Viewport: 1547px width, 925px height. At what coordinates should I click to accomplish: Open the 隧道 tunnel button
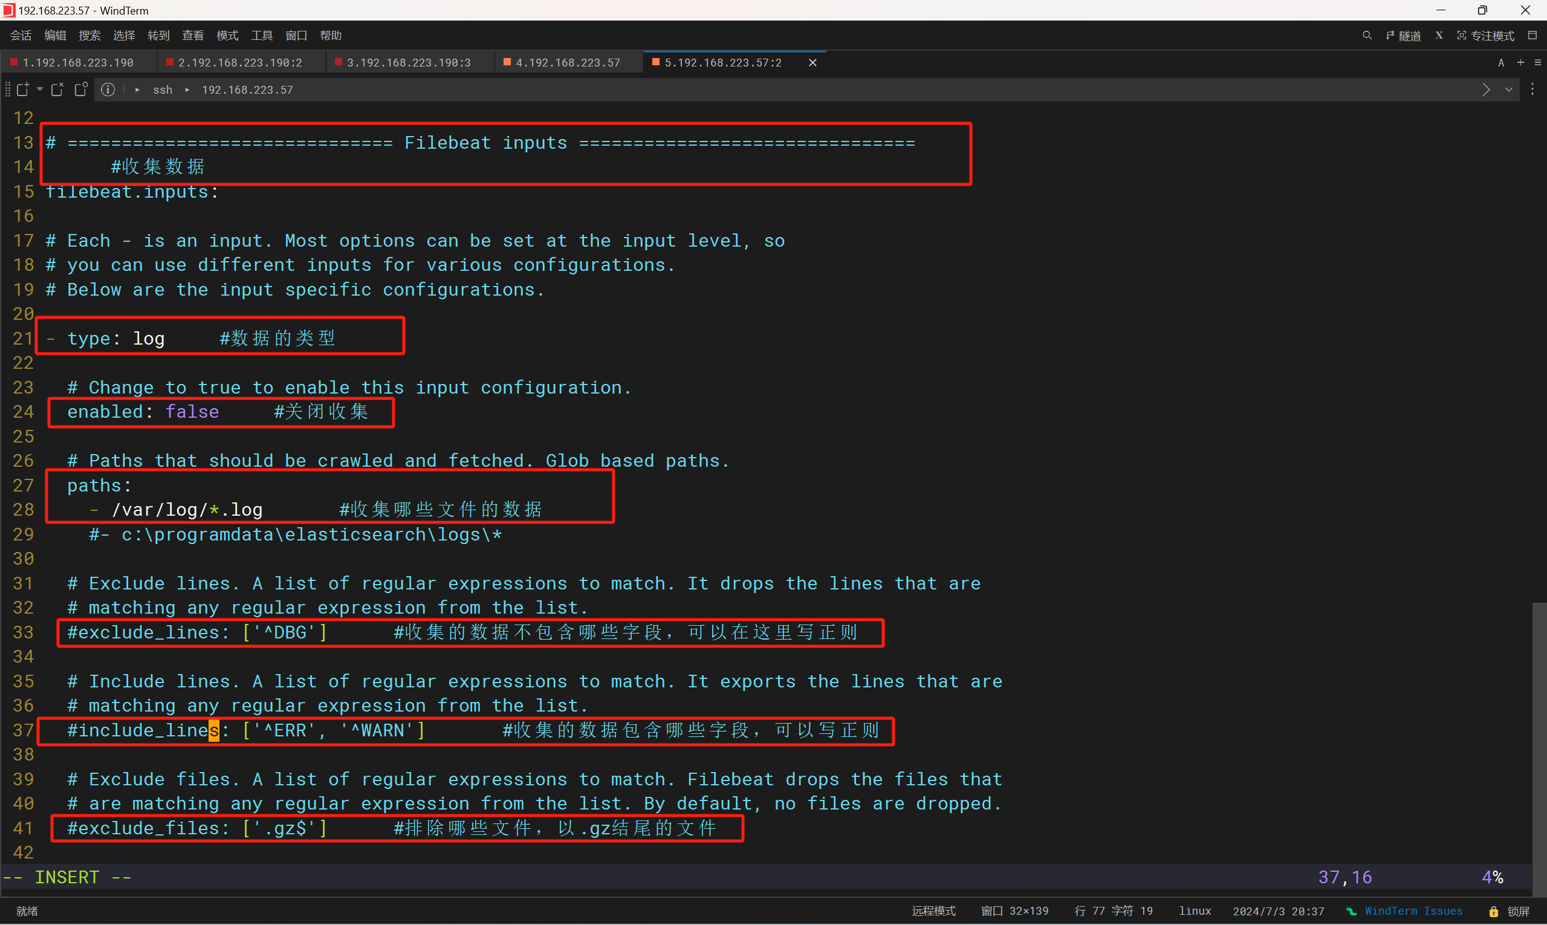tap(1404, 36)
